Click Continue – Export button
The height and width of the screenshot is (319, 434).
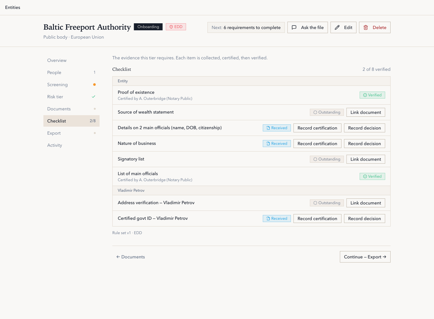tap(365, 257)
